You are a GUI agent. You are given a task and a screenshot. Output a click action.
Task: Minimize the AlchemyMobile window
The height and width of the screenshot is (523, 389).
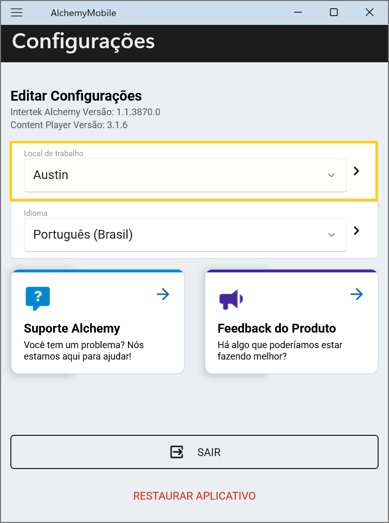click(298, 12)
